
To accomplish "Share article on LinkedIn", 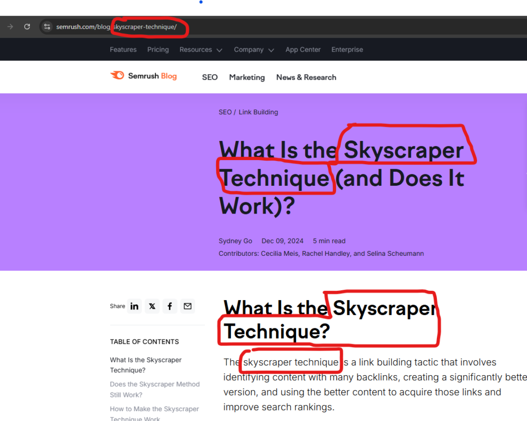I will tap(134, 306).
